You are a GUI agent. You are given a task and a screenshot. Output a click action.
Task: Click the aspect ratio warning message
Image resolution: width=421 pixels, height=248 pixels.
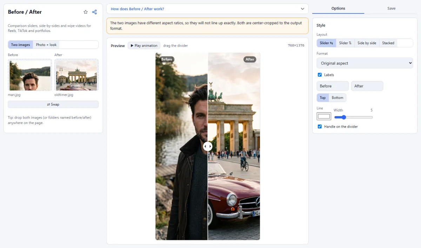pos(207,26)
